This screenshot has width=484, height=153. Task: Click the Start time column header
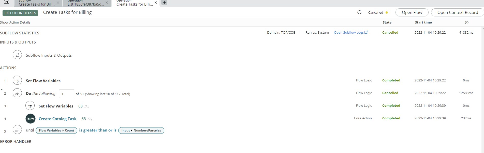pos(423,22)
